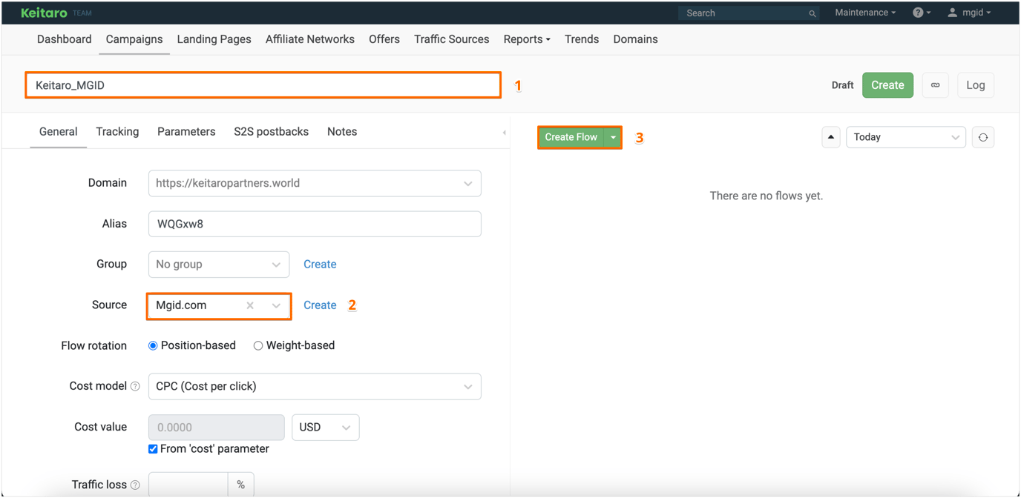Uncheck the From 'cost' parameter checkbox
The image size is (1021, 498).
[x=152, y=448]
